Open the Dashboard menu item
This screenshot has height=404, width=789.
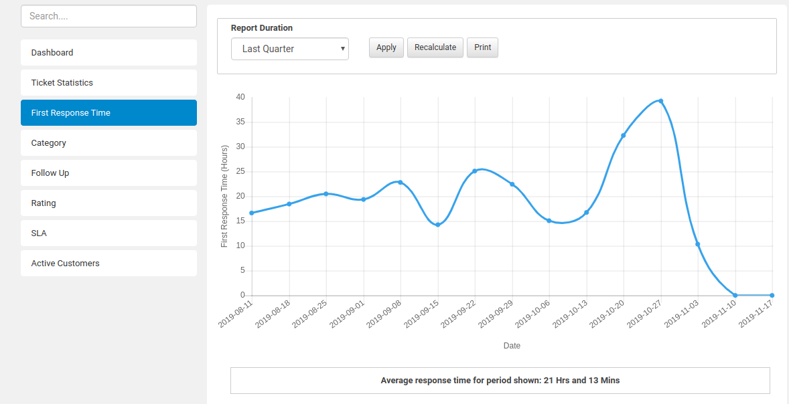(x=109, y=53)
